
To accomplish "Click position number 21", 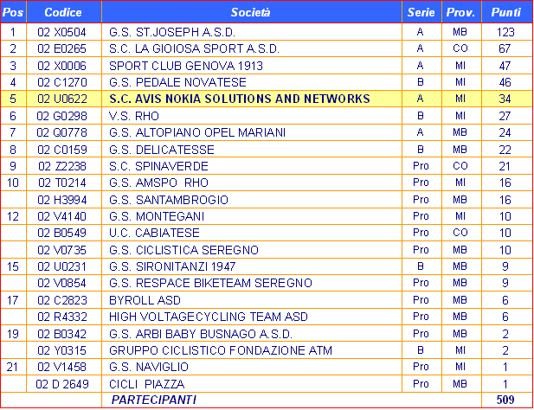I will tap(13, 367).
